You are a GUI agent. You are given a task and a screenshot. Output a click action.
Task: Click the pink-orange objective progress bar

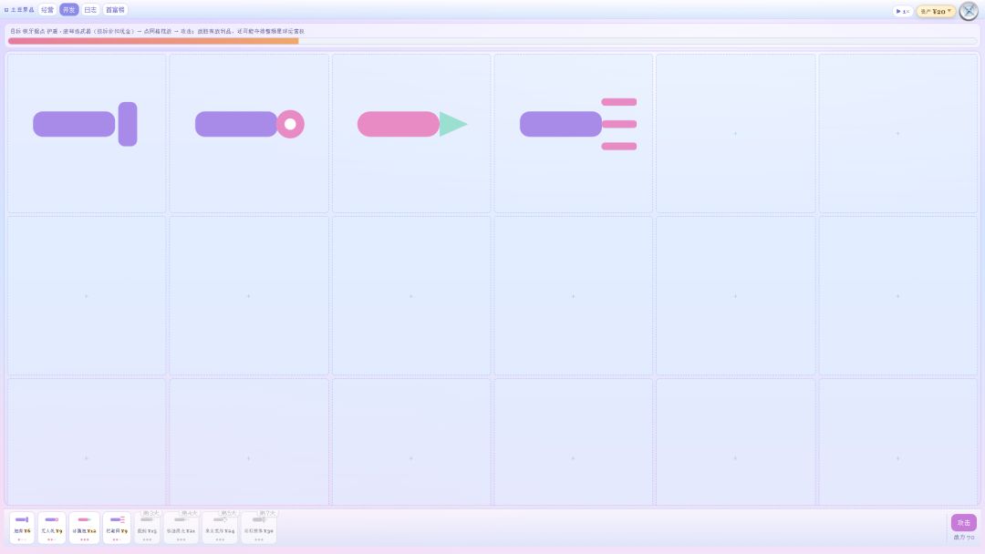point(493,41)
